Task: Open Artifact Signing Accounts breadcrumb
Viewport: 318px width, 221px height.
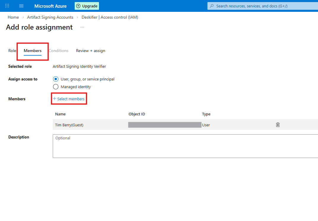Action: point(50,17)
